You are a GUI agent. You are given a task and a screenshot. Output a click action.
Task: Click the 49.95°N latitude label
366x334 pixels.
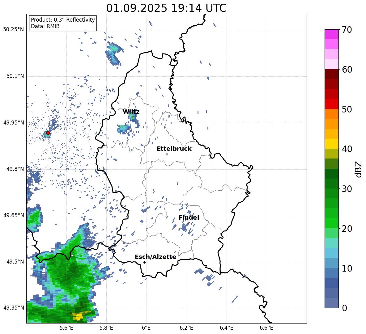click(14, 122)
